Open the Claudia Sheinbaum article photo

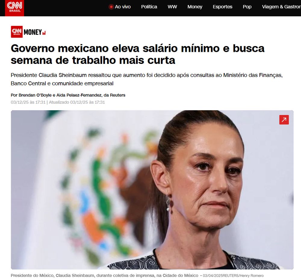coord(152,190)
